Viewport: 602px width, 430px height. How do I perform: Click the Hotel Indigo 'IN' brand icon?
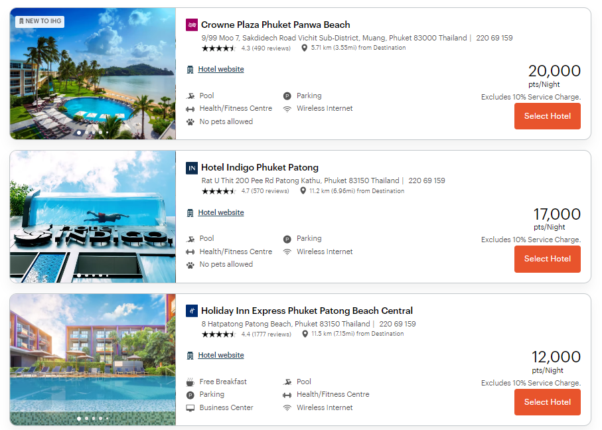(192, 167)
